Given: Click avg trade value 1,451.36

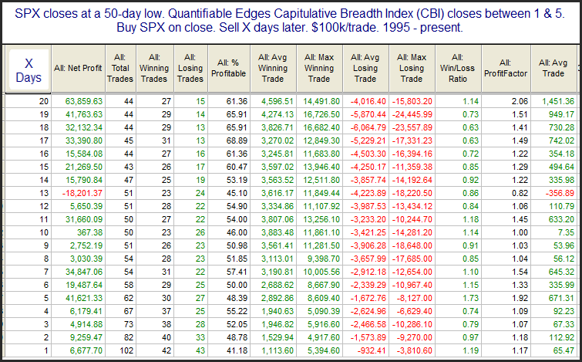Looking at the screenshot, I should pyautogui.click(x=558, y=101).
